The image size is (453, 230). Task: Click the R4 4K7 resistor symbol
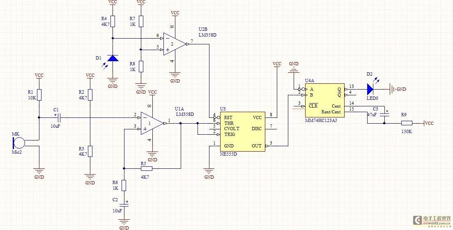coord(113,21)
